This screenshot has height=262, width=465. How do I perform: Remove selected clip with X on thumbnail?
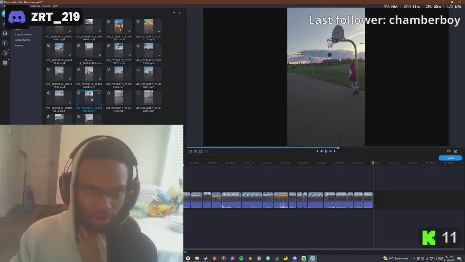point(99,93)
